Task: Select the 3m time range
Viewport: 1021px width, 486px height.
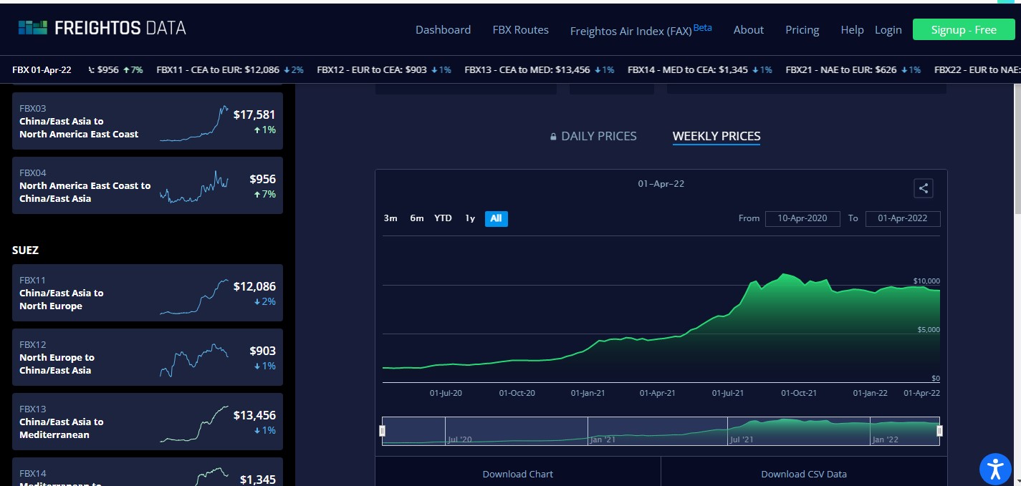Action: tap(390, 218)
